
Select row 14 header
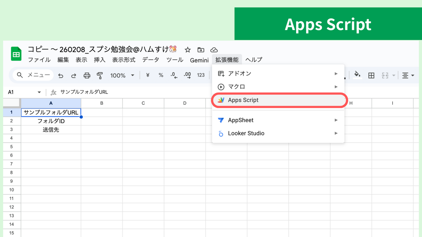point(12,225)
